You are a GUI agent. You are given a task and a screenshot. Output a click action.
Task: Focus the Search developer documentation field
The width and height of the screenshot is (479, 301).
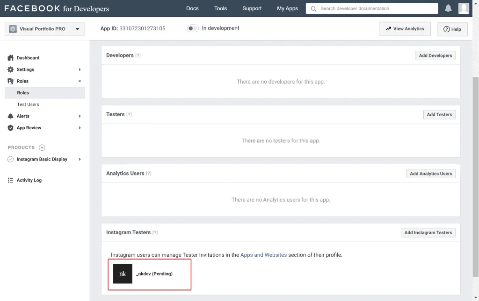point(372,8)
